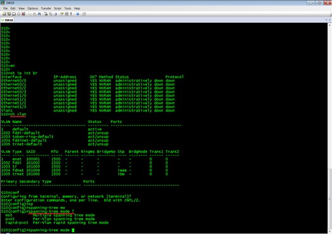Click the 'ibm' Stp value
The height and width of the screenshot is (234, 332).
pos(121,174)
